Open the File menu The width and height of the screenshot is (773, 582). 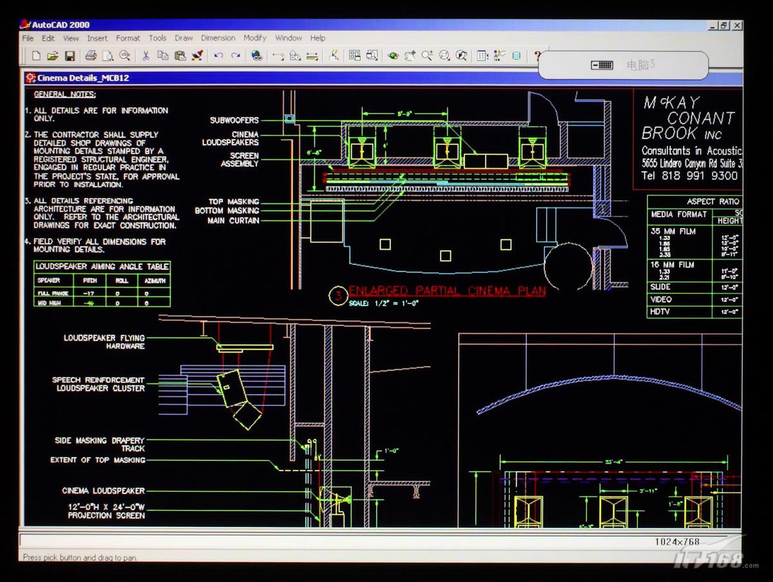tap(28, 39)
